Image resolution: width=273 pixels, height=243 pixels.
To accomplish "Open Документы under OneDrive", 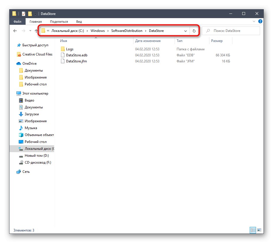I will [x=34, y=70].
